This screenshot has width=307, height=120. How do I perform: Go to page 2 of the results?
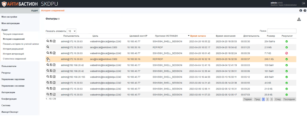tap(267, 99)
